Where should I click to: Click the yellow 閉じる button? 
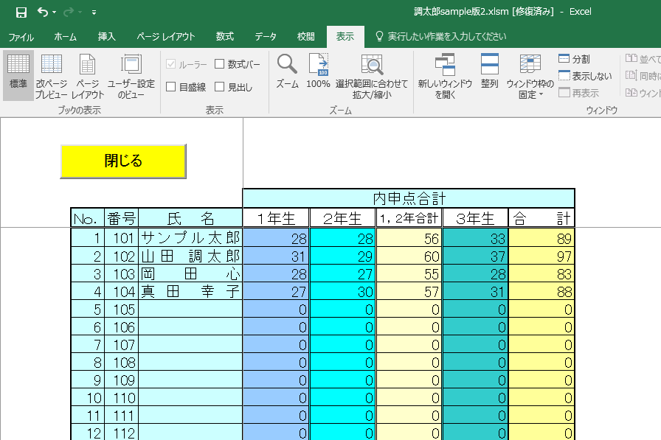(123, 161)
